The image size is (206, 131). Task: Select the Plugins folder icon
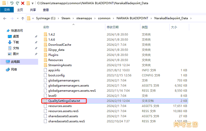(45, 55)
